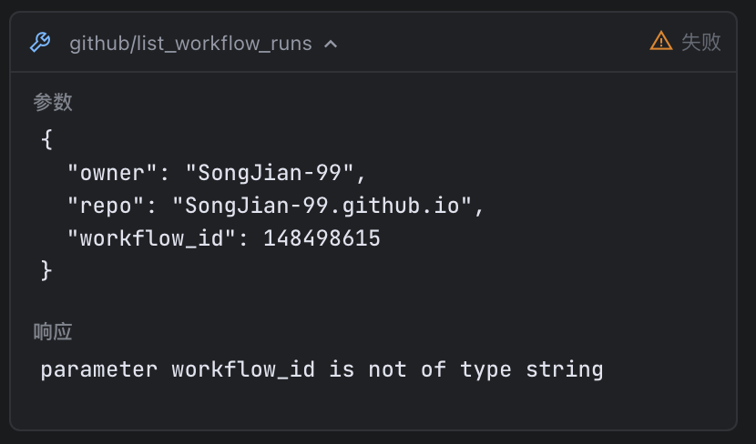The width and height of the screenshot is (756, 444).
Task: Click the opening curly brace of JSON
Action: click(47, 140)
